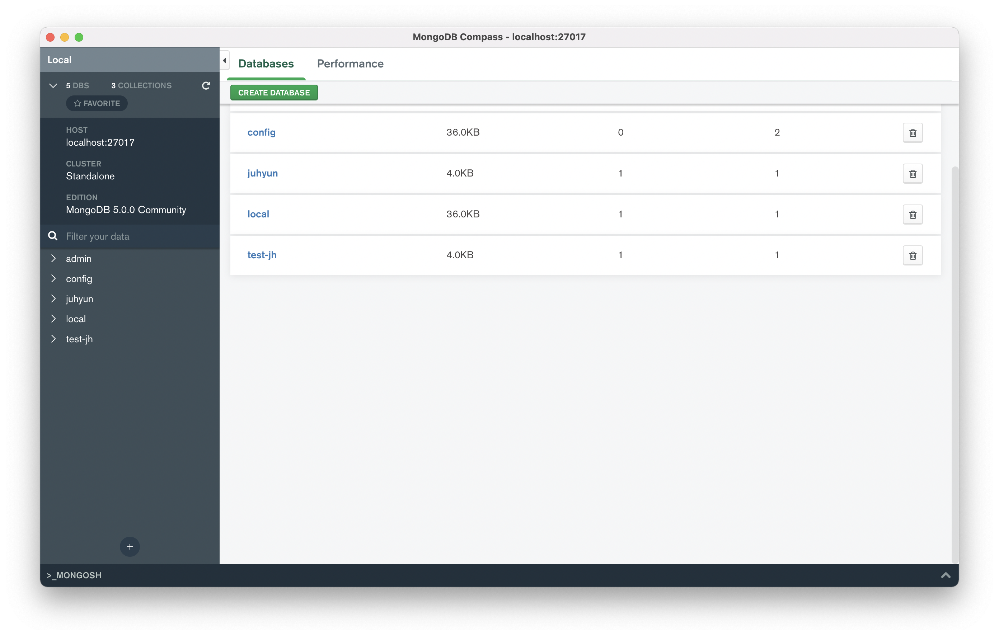Open the juhyun database link
The height and width of the screenshot is (640, 999).
pyautogui.click(x=263, y=173)
